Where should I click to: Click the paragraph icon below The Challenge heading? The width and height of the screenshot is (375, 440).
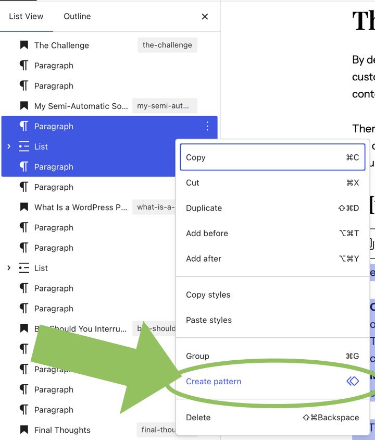24,66
